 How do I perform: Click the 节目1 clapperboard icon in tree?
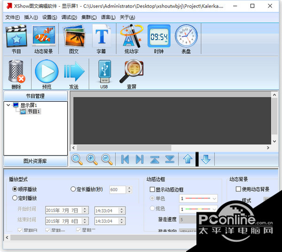(x=23, y=112)
